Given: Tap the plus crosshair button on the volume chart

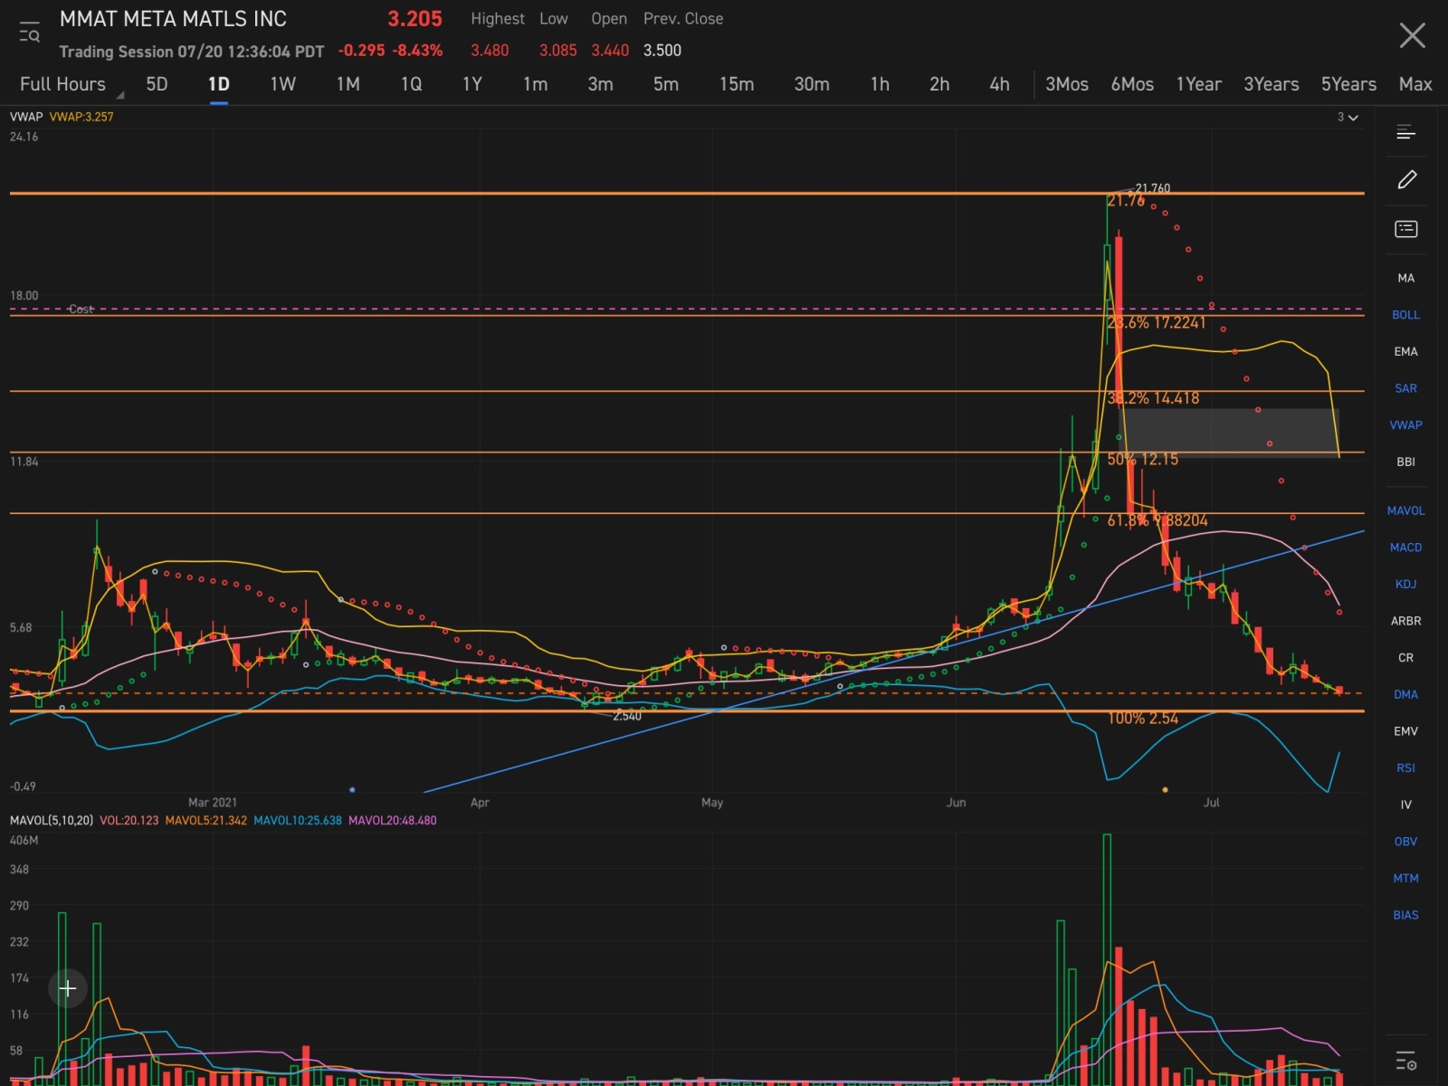Looking at the screenshot, I should pos(68,988).
